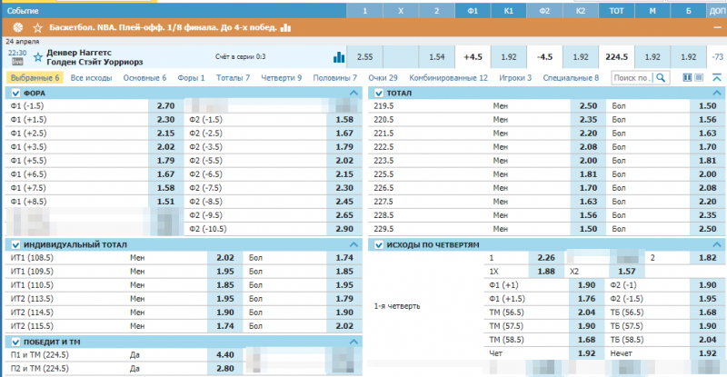Switch to two-column layout view

pos(687,78)
